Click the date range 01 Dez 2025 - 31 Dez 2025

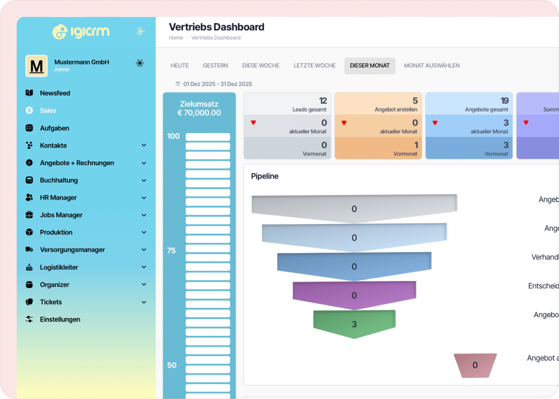[217, 84]
